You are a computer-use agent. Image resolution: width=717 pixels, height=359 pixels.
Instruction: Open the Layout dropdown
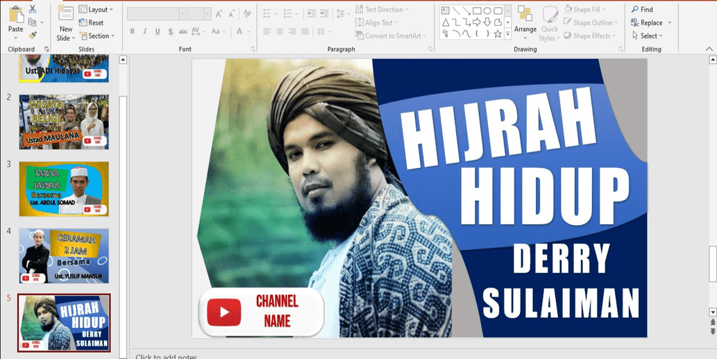pyautogui.click(x=96, y=9)
